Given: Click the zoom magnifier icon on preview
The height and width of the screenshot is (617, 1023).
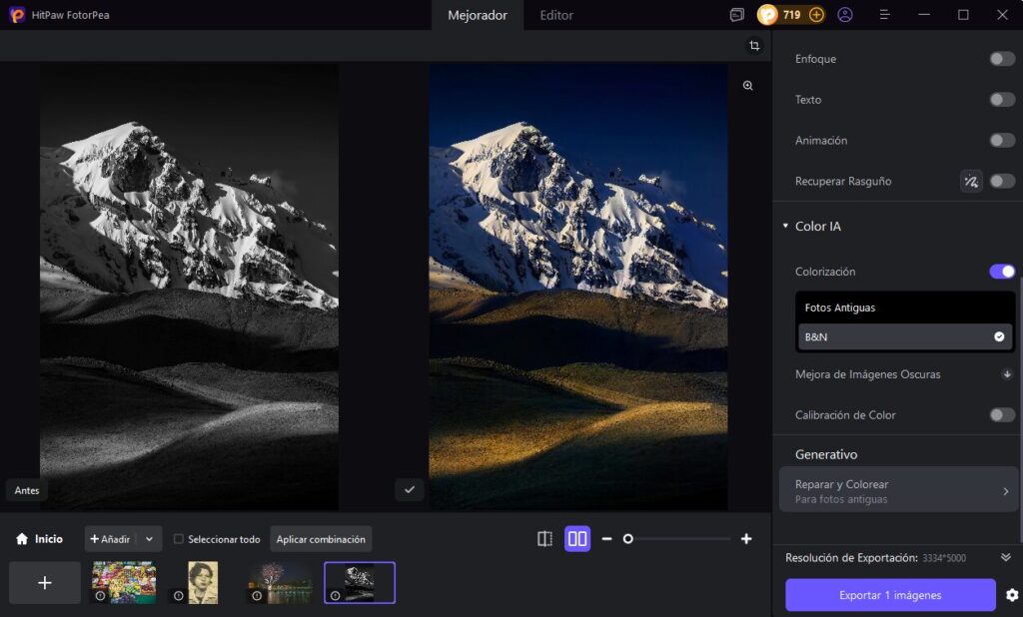Looking at the screenshot, I should click(x=747, y=87).
